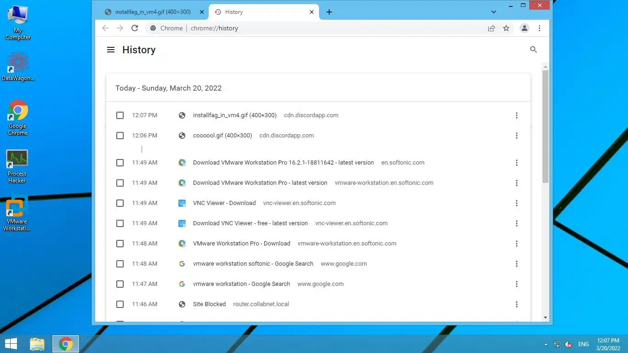Open the tab search chevron
This screenshot has height=353, width=628.
click(x=493, y=12)
